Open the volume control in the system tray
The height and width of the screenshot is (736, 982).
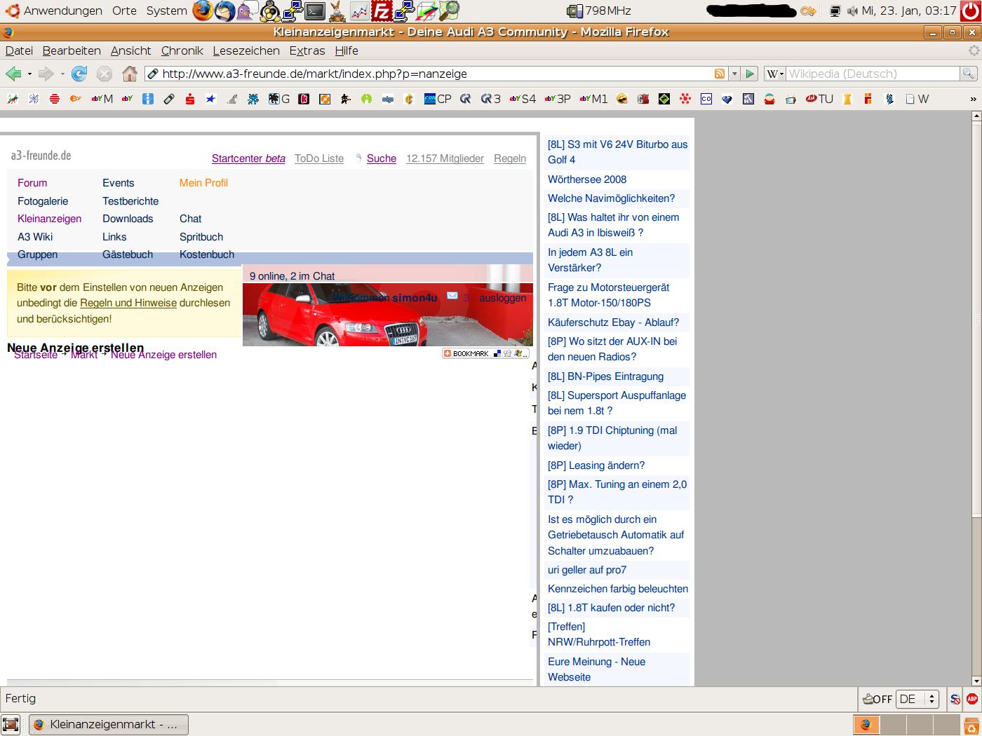[852, 11]
